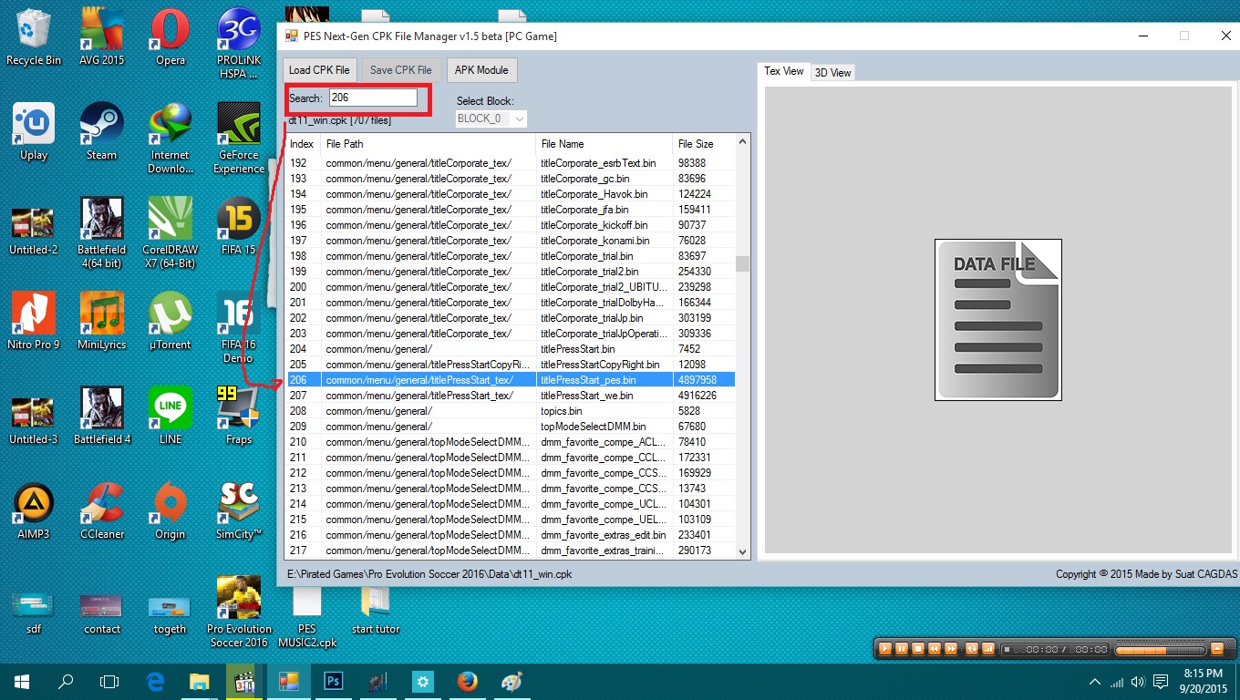Skip to previous track on mini player
Viewport: 1240px width, 700px height.
(x=935, y=649)
